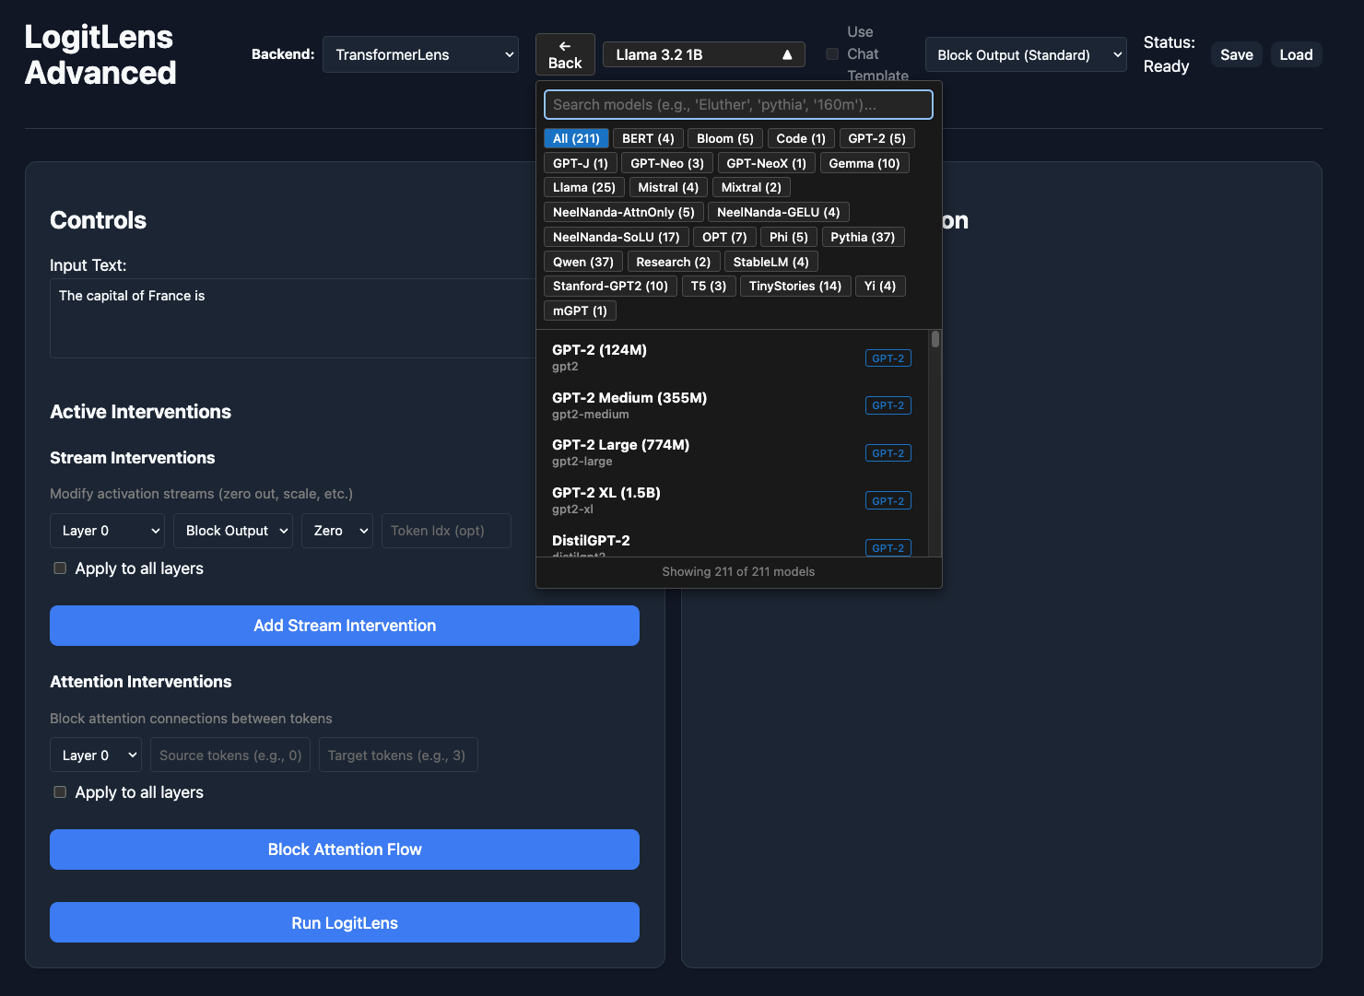Toggle the Use Chat Template checkbox
The width and height of the screenshot is (1364, 996).
point(832,54)
